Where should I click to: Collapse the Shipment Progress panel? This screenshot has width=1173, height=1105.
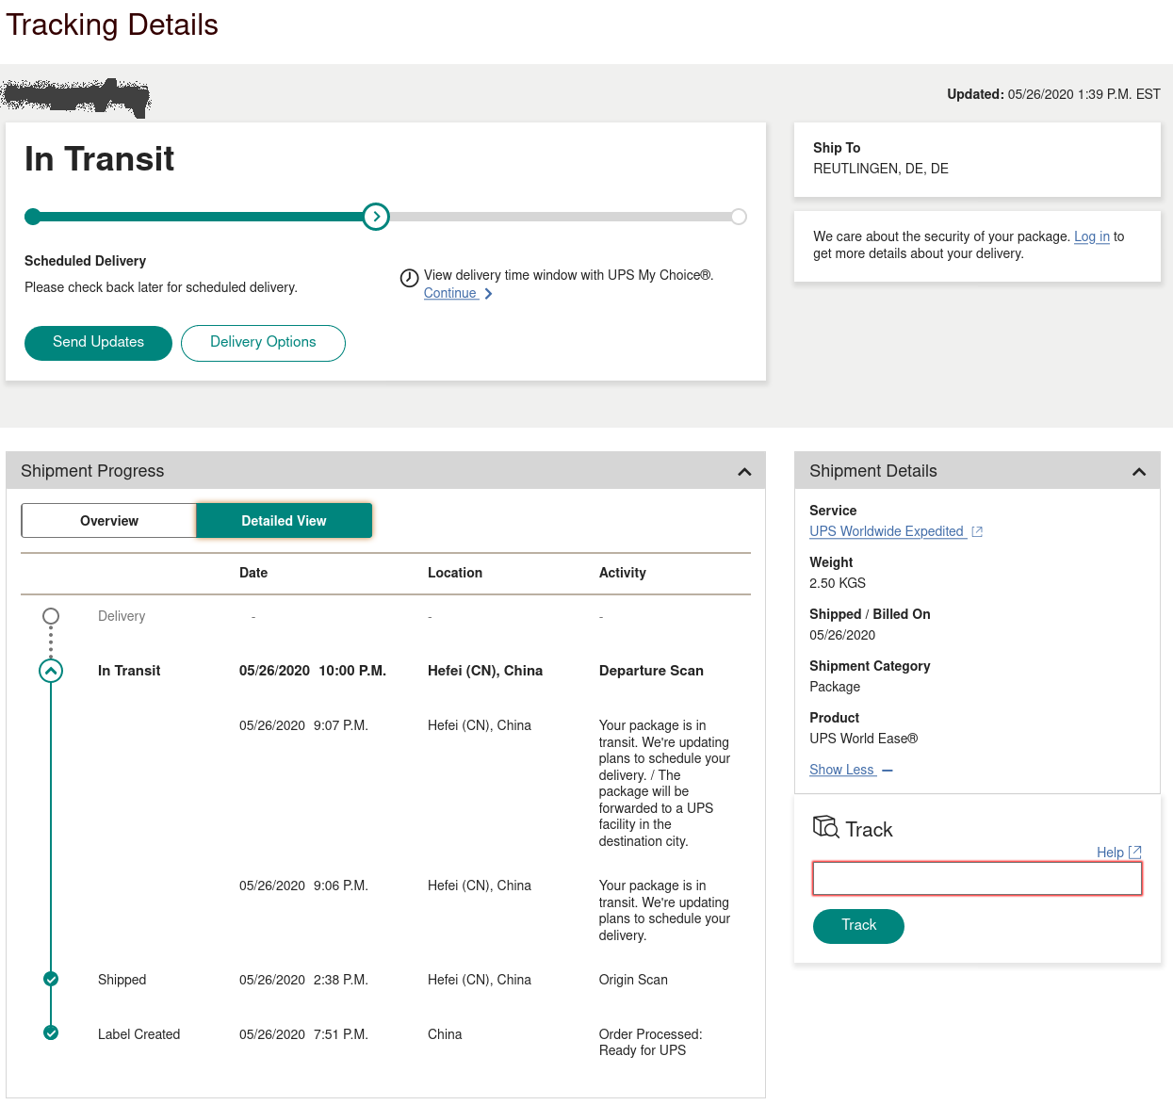click(743, 470)
